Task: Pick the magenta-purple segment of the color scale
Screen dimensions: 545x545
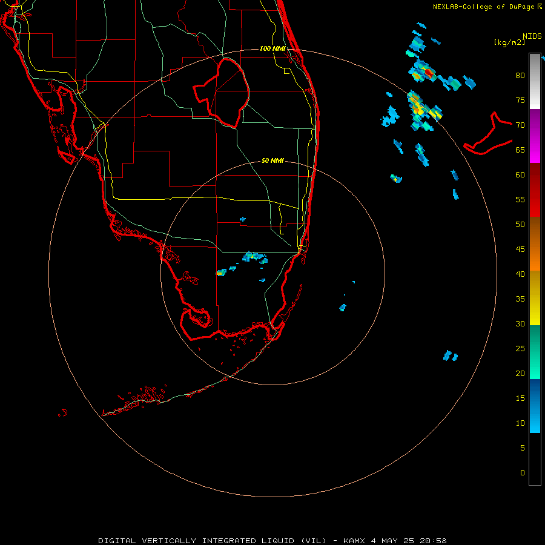Action: tap(535, 136)
